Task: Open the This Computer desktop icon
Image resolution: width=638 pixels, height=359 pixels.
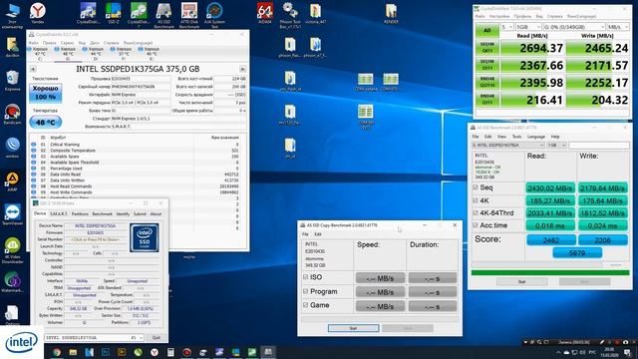Action: coord(12,16)
